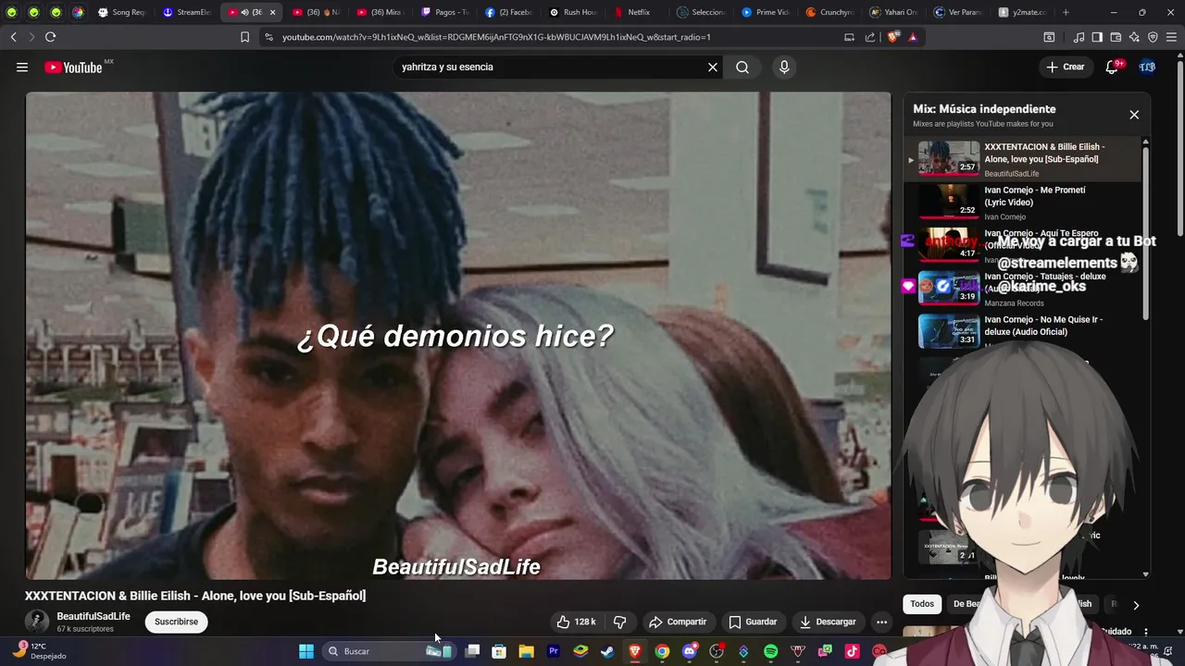Click the video title text

pyautogui.click(x=195, y=596)
